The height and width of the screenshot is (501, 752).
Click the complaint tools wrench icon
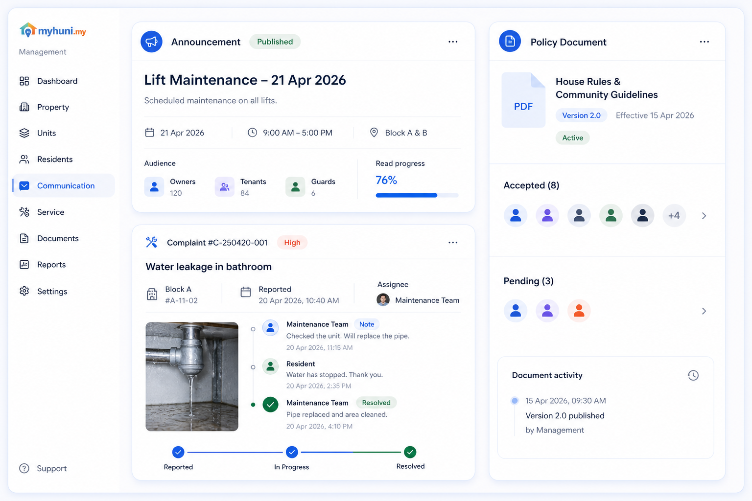(152, 242)
